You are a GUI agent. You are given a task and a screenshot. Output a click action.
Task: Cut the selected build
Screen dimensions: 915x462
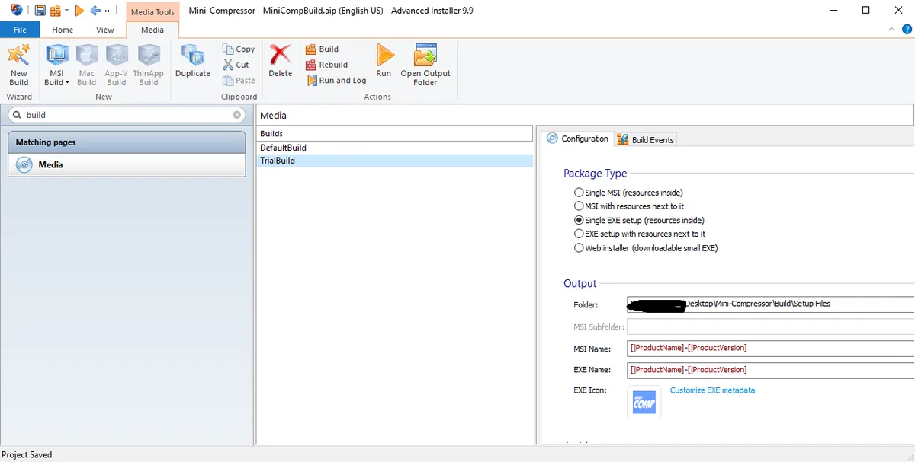[236, 65]
